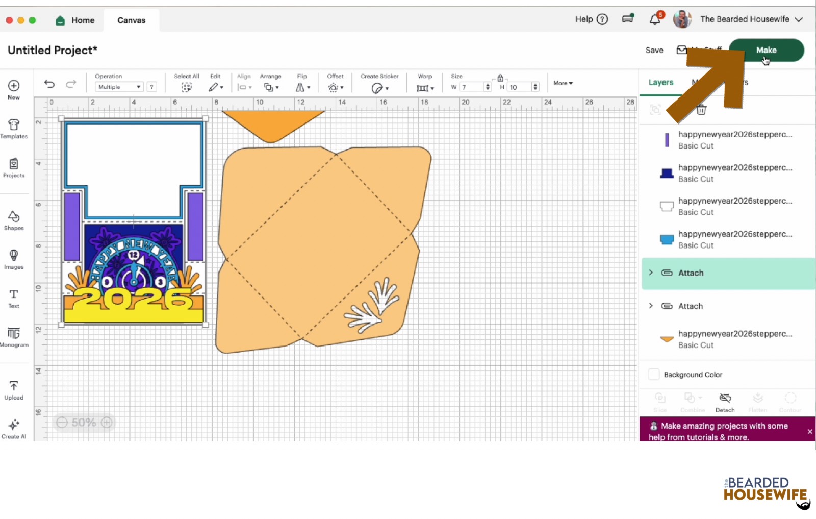This screenshot has width=816, height=519.
Task: Click the notifications bell icon
Action: coord(655,20)
